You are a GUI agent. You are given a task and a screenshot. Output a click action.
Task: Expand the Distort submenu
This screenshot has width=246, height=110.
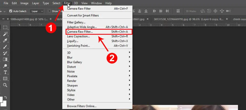pos(97,67)
